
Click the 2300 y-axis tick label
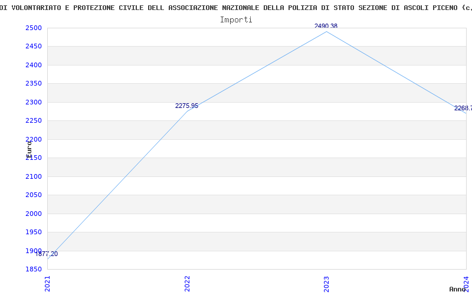[x=34, y=102]
